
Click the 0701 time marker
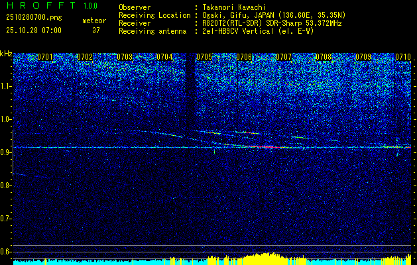coord(45,57)
